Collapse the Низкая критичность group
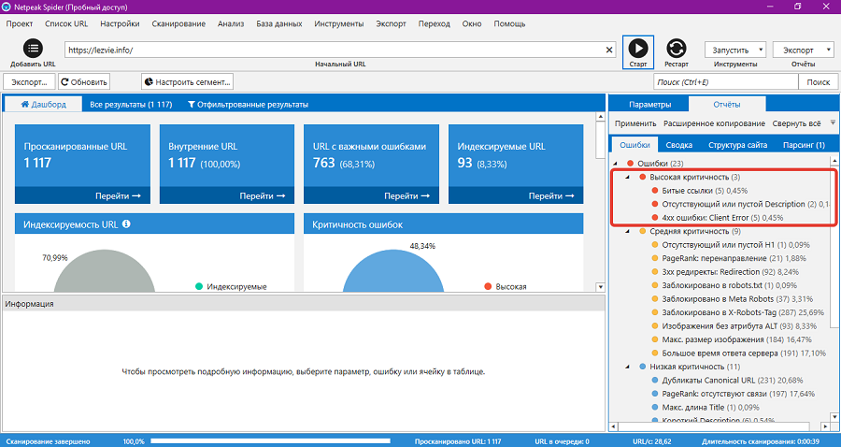This screenshot has height=447, width=841. point(628,367)
